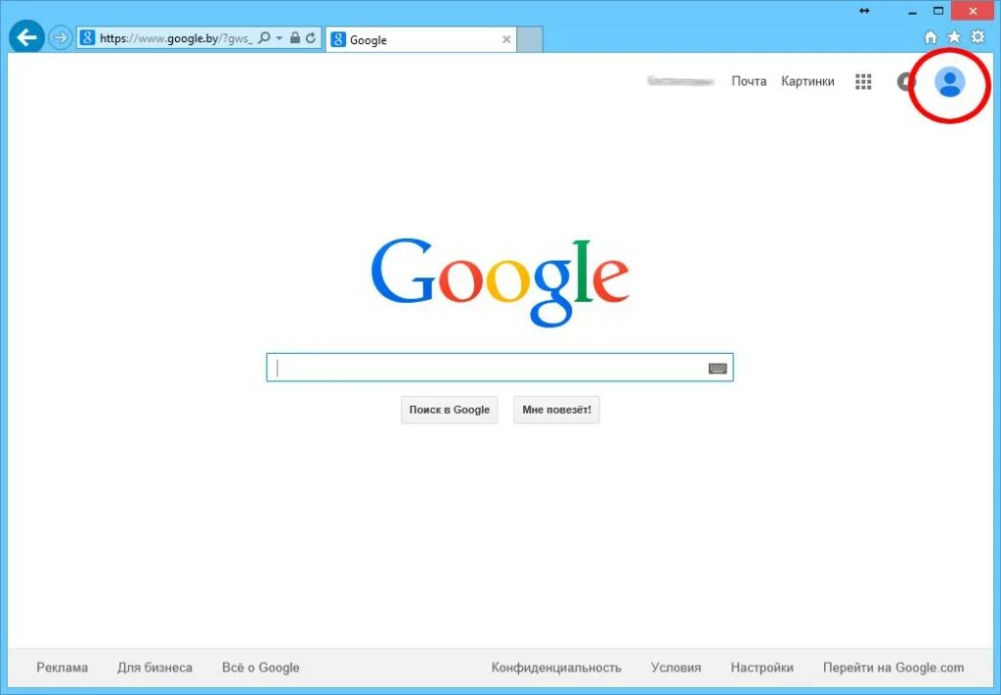Screen dimensions: 1001x695
Task: Open Настройки footer link
Action: tap(762, 668)
